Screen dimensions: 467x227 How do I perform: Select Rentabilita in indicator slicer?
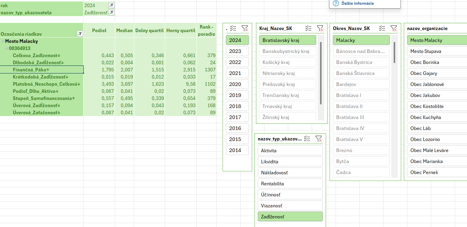pyautogui.click(x=290, y=184)
